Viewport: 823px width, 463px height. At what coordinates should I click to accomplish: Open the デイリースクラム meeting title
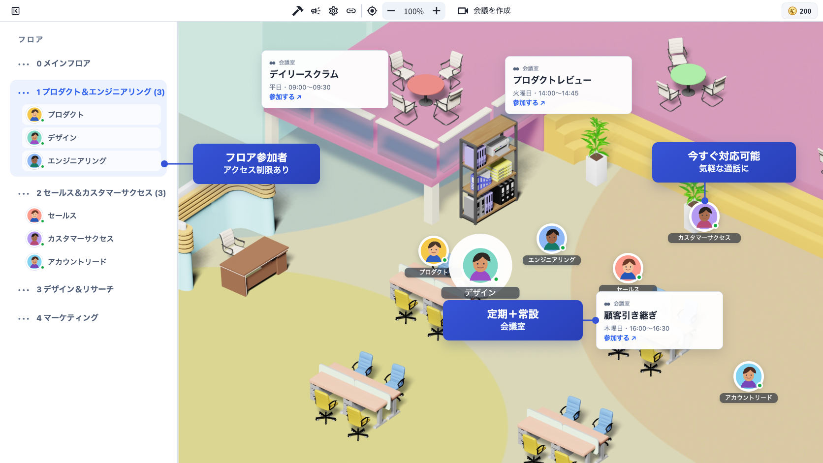point(304,74)
